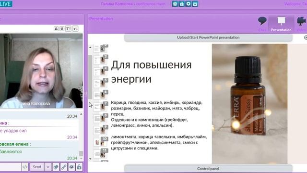Click the room lock icon in header
This screenshot has width=307, height=173.
point(182,4)
